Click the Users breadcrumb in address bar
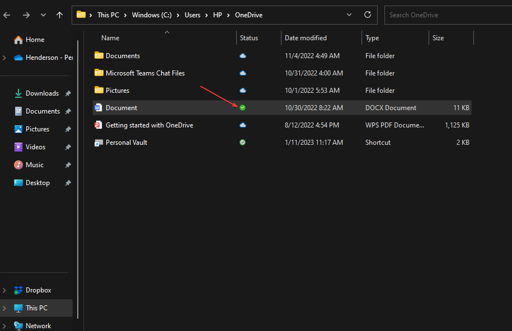This screenshot has width=512, height=331. (x=192, y=15)
